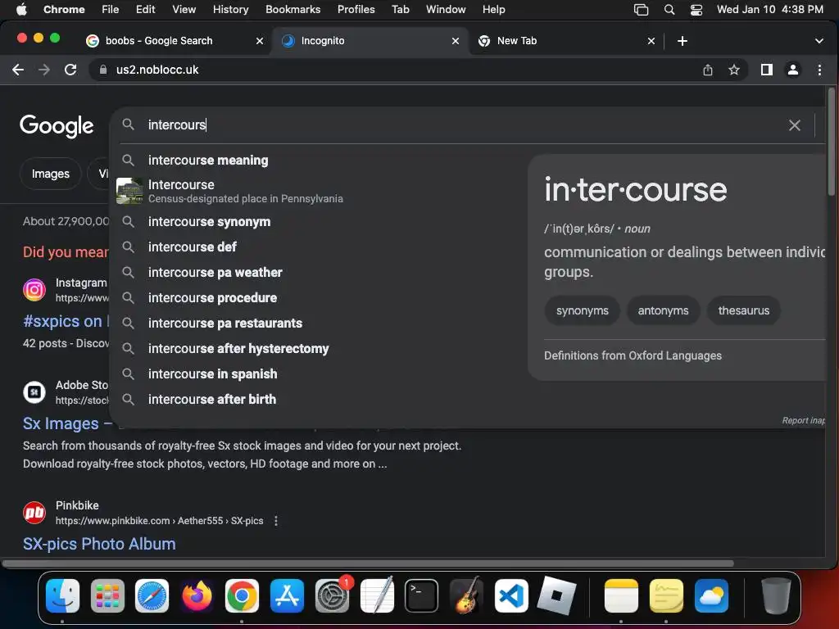The height and width of the screenshot is (629, 839).
Task: Open a new tab with plus button
Action: (683, 41)
